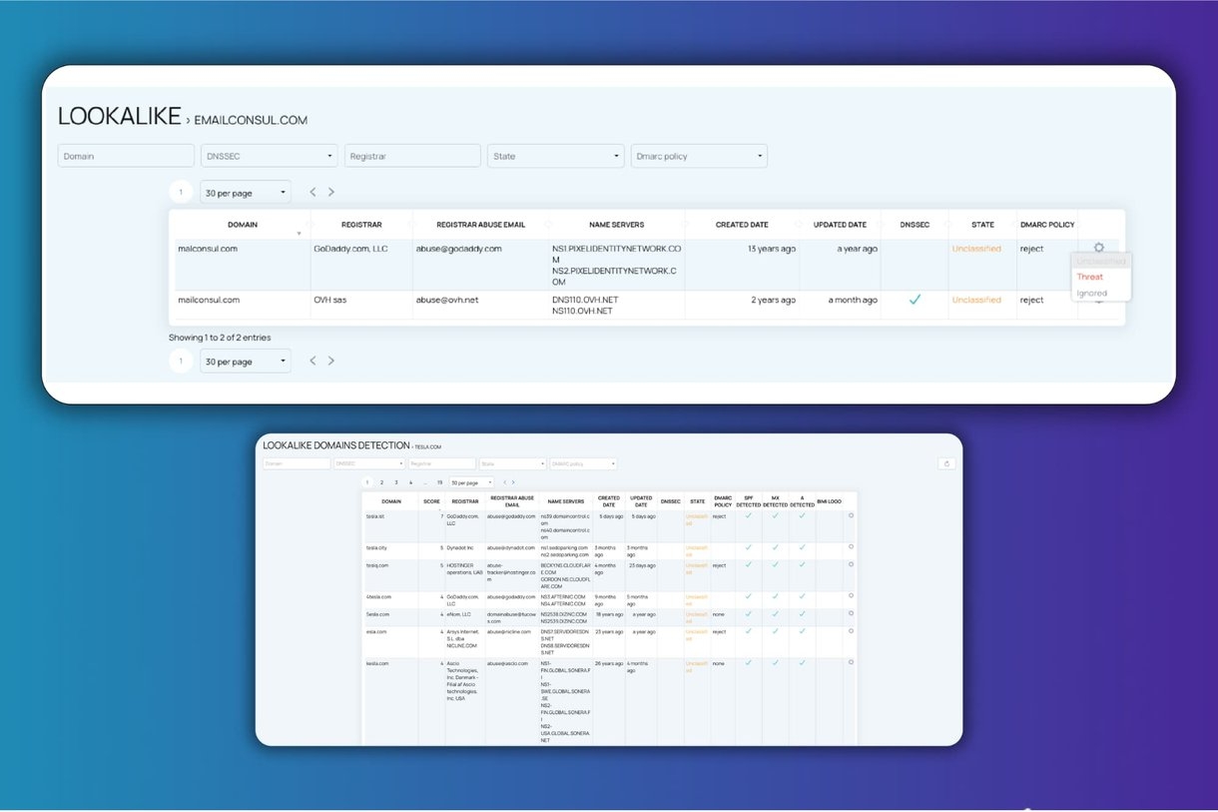1218x812 pixels.
Task: Click the DNSSEC checkmark in mailconsul.com row
Action: tap(914, 300)
